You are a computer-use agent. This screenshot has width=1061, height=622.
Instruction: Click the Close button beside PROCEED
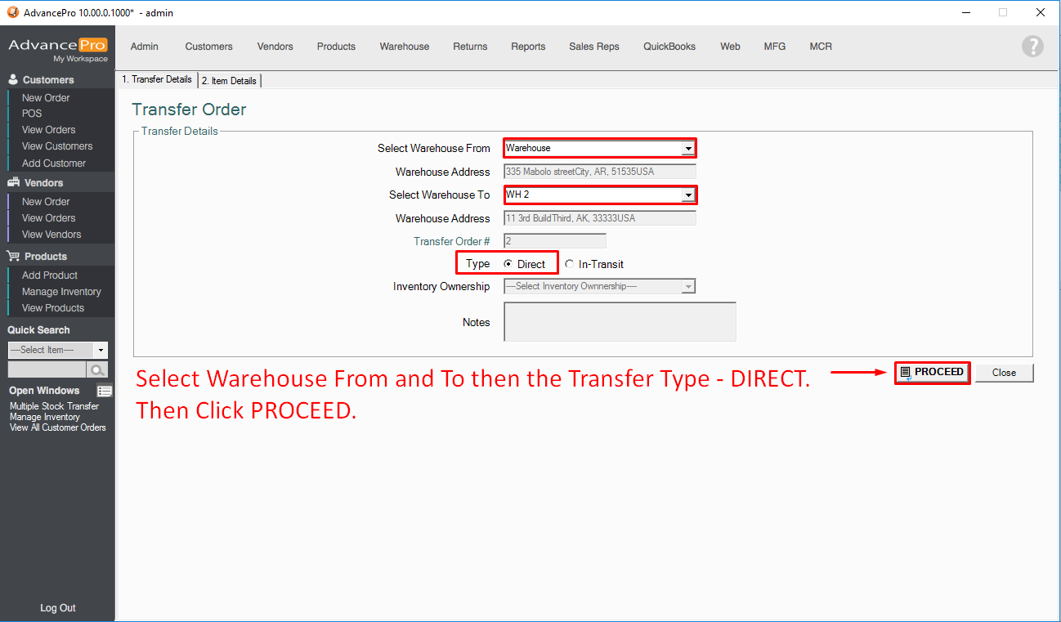coord(1004,373)
